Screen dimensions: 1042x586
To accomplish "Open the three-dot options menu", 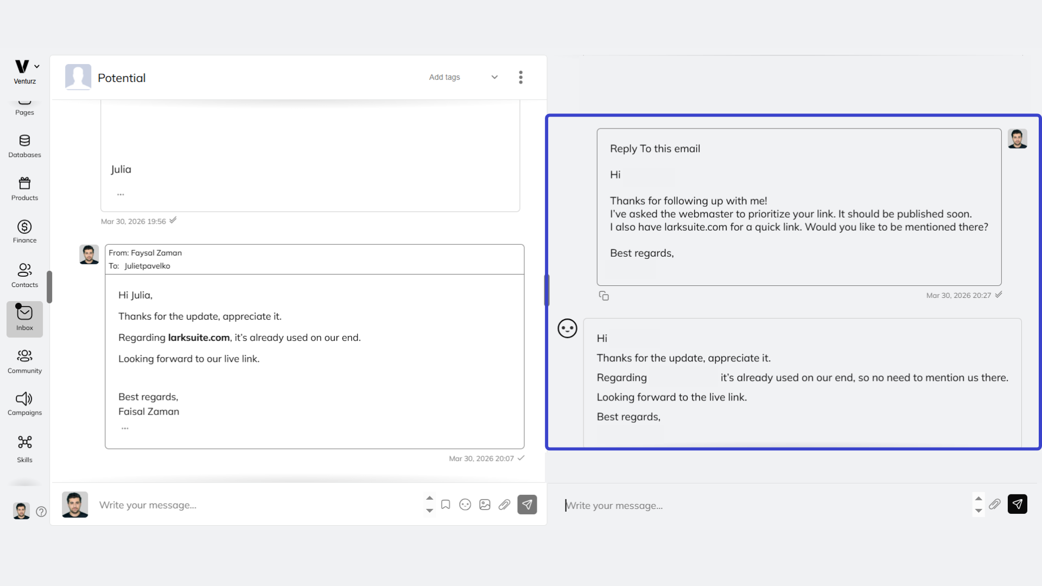I will click(x=520, y=77).
